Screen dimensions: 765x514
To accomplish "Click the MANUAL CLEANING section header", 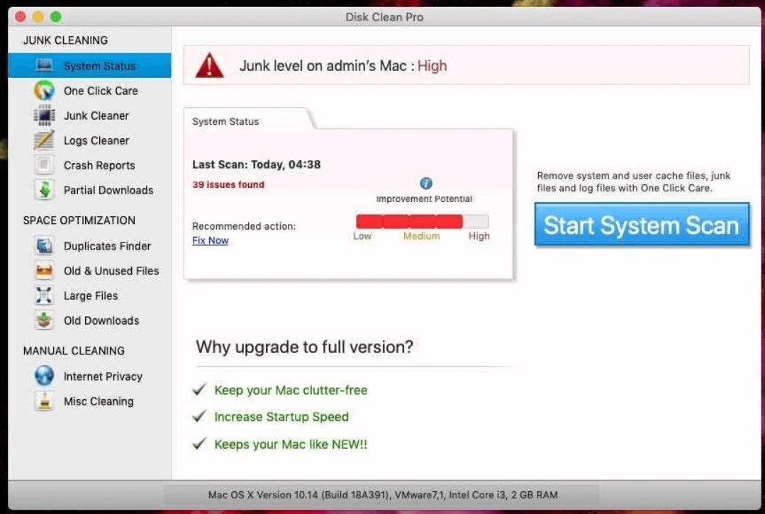I will pyautogui.click(x=74, y=351).
